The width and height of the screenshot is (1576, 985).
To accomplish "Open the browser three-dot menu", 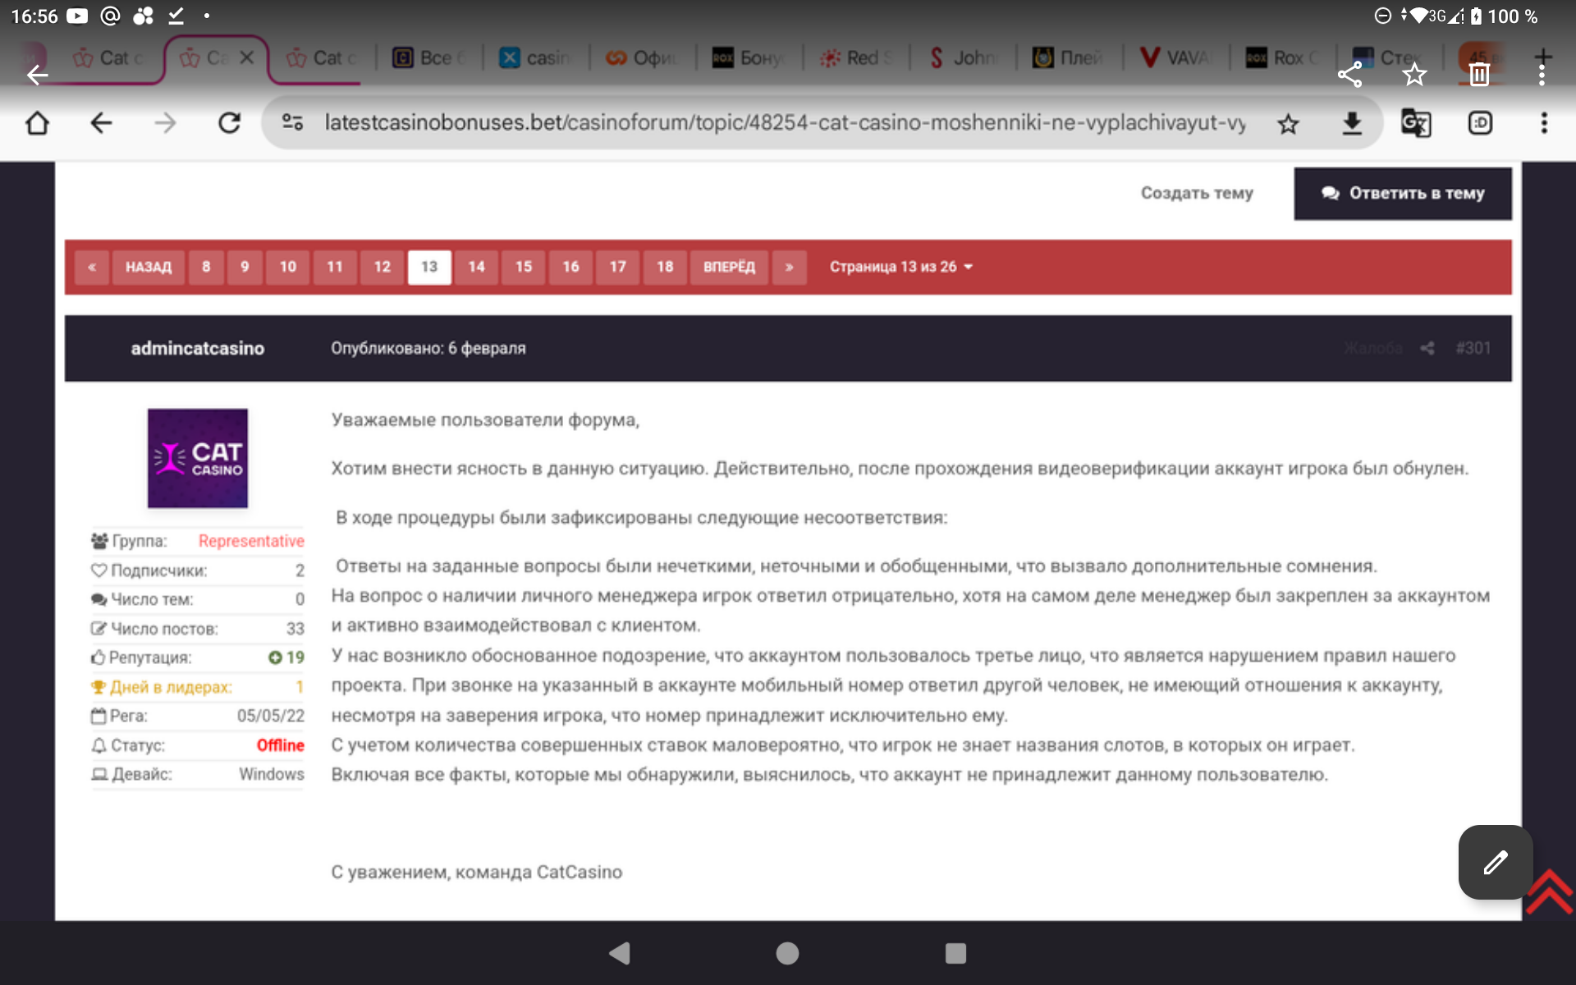I will pyautogui.click(x=1543, y=124).
